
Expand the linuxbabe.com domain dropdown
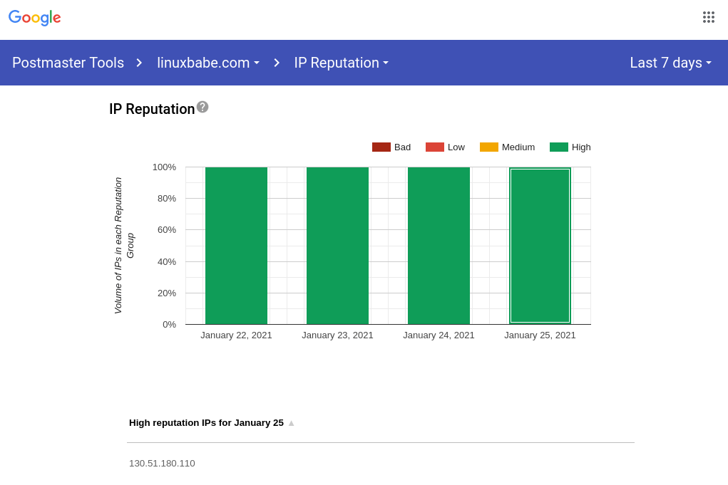point(208,63)
